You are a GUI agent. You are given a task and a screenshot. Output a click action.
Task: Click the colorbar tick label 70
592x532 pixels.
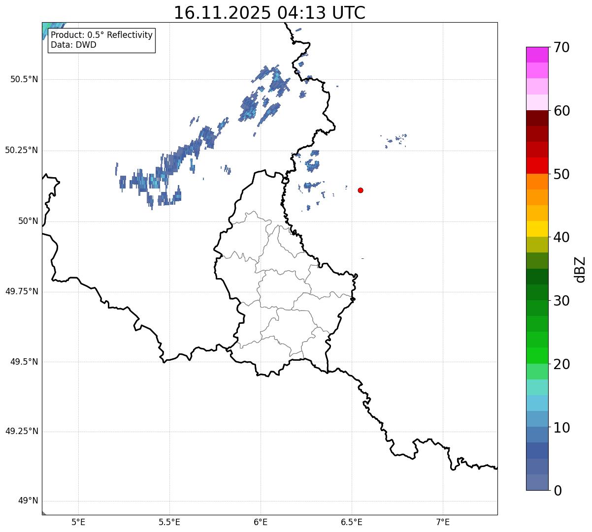pos(561,47)
